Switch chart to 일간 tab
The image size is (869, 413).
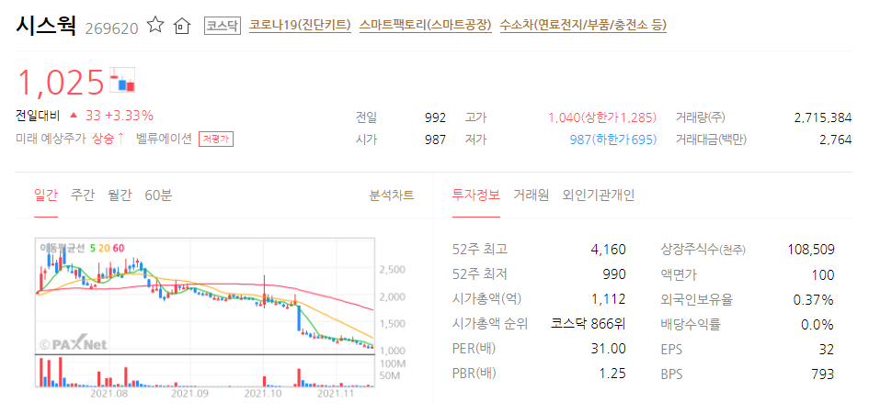click(x=45, y=195)
